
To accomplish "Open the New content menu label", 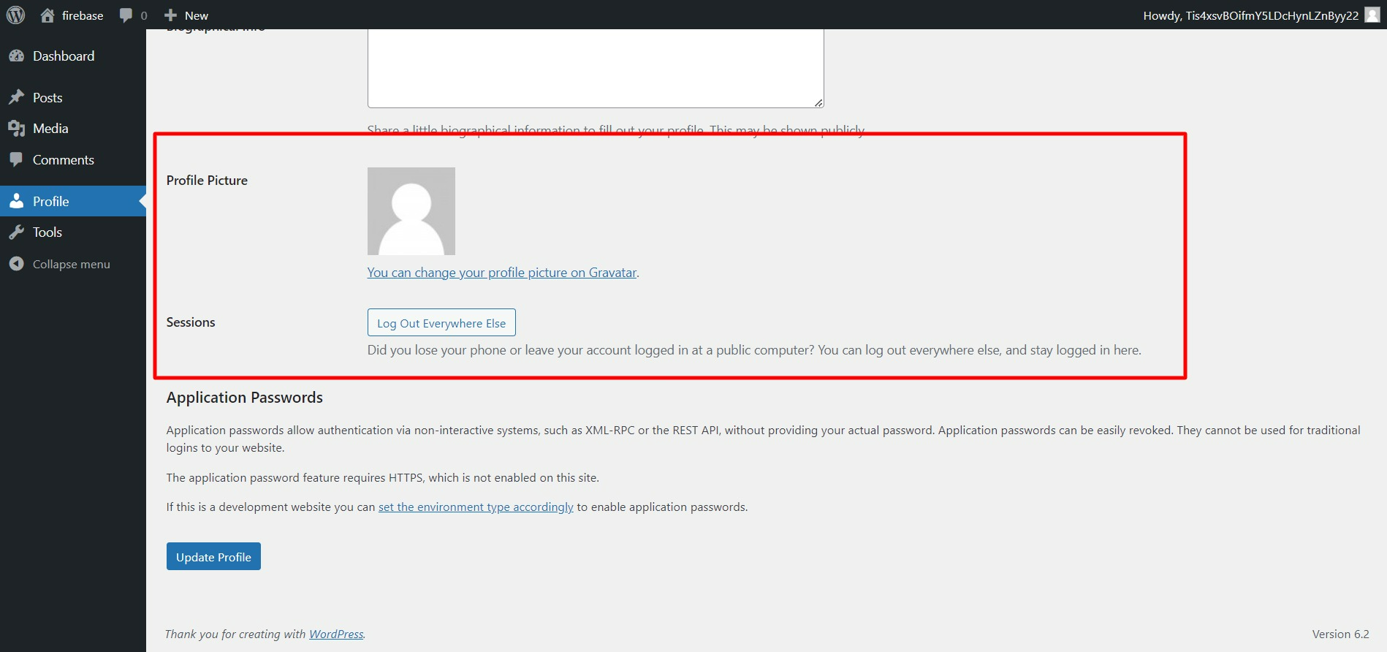I will tap(197, 15).
